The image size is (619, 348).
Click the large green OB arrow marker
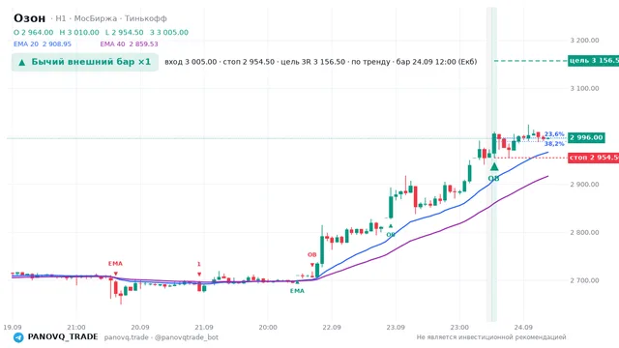pos(494,167)
